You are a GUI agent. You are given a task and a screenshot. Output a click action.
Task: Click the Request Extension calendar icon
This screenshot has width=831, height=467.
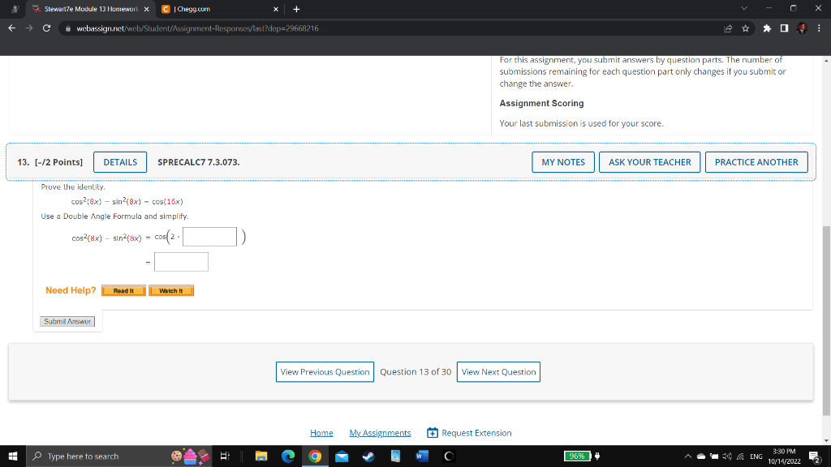coord(433,432)
